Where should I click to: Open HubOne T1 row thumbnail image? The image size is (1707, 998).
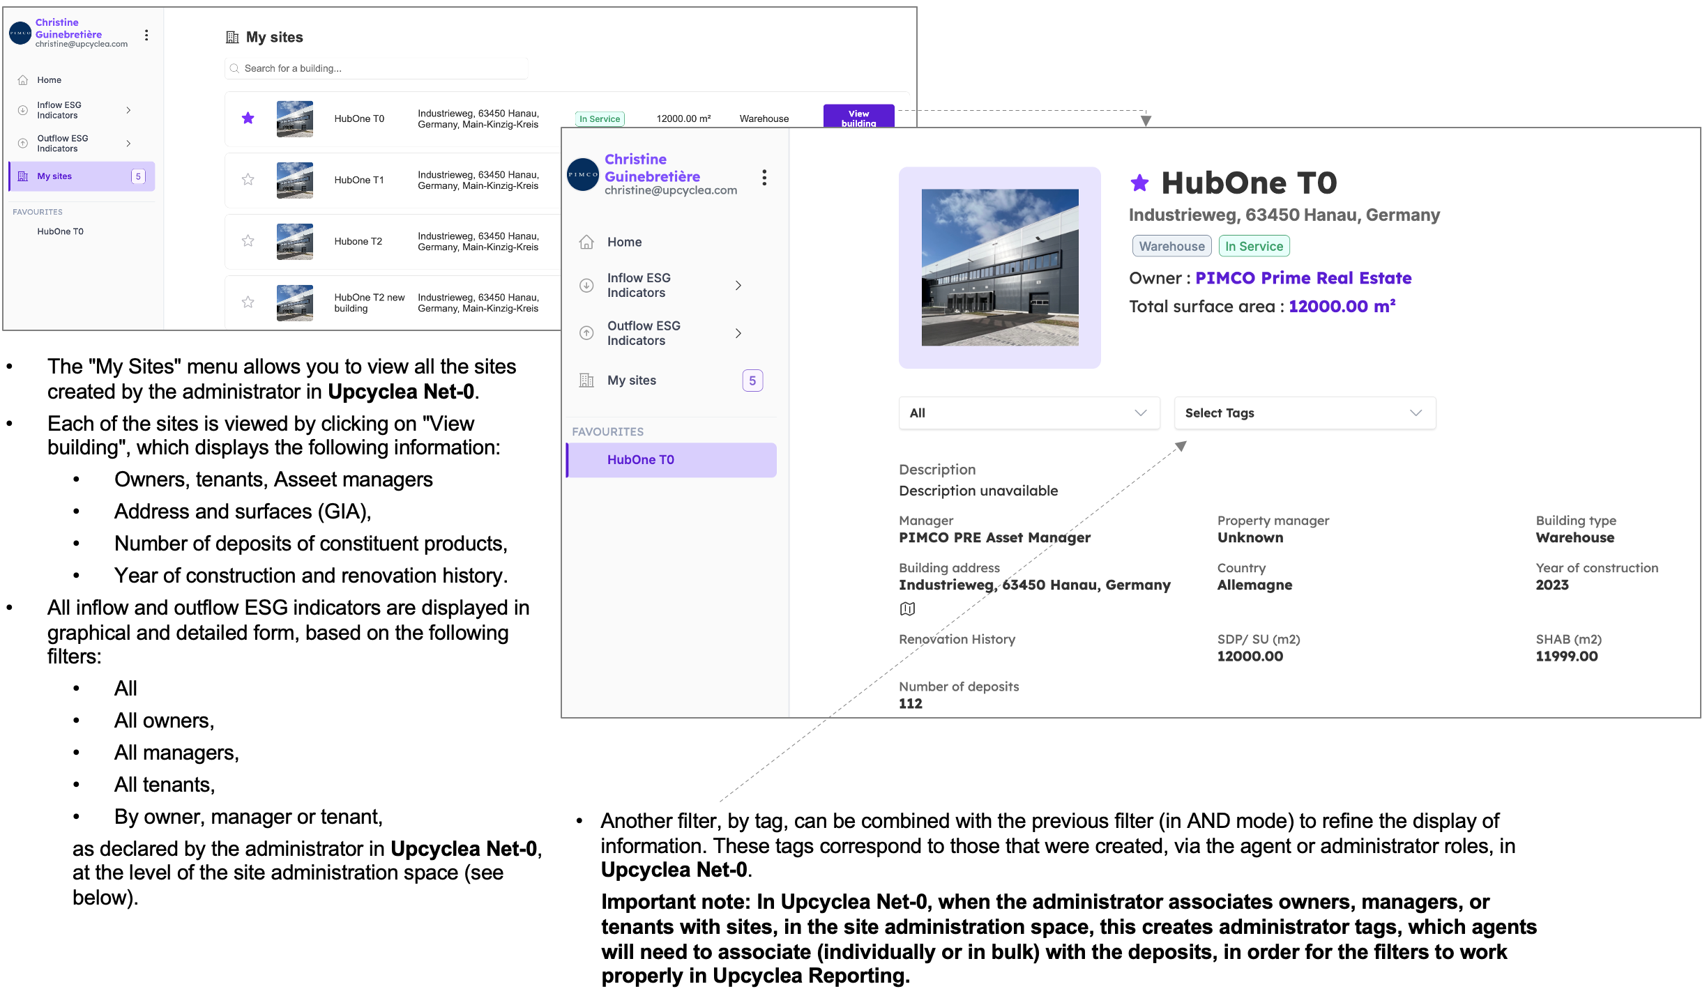point(295,181)
